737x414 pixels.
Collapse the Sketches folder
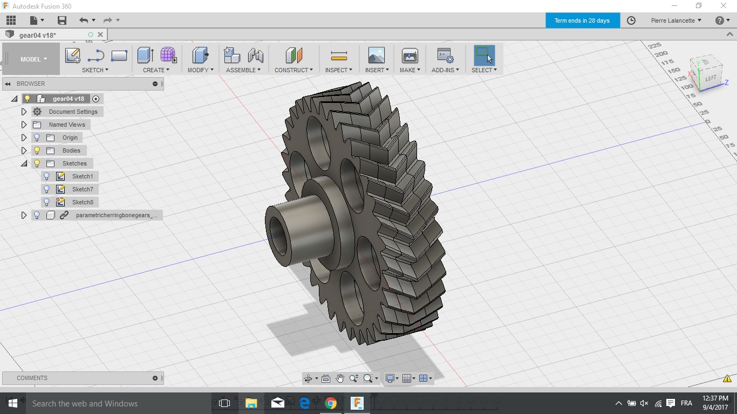tap(24, 163)
